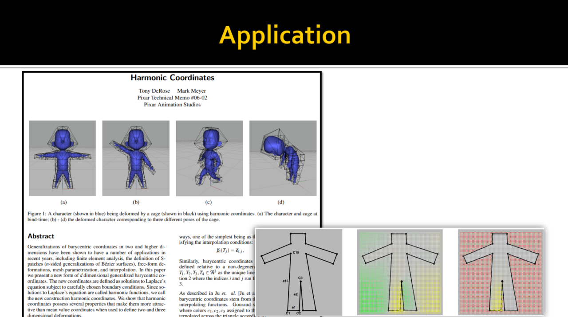The width and height of the screenshot is (568, 317).
Task: Open figure (c) walking character image
Action: (209, 158)
